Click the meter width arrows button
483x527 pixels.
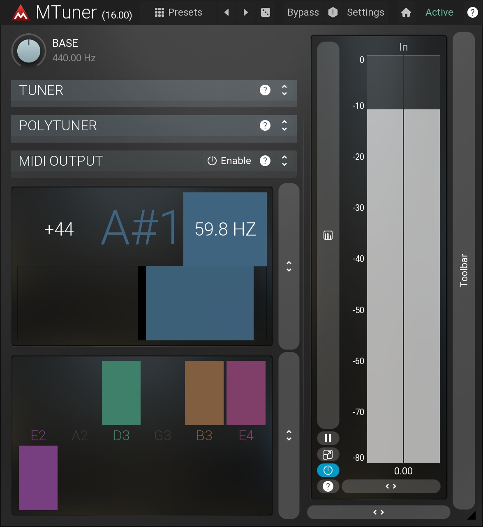[391, 486]
